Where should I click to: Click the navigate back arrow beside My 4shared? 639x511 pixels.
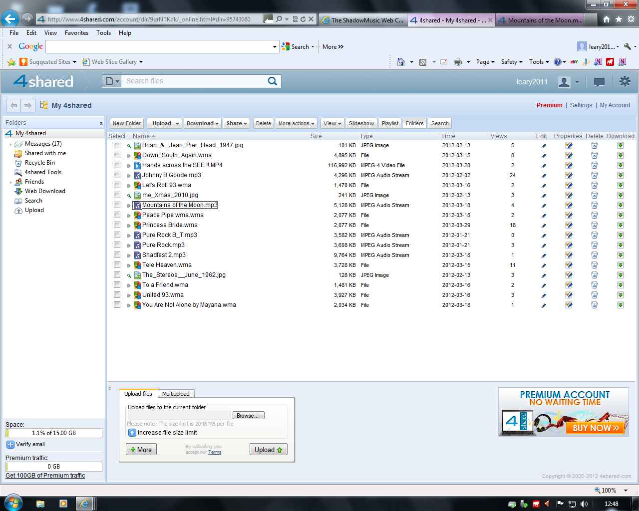tap(14, 105)
